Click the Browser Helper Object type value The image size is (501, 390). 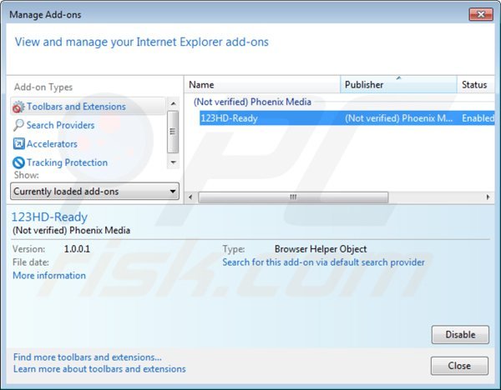pyautogui.click(x=321, y=248)
